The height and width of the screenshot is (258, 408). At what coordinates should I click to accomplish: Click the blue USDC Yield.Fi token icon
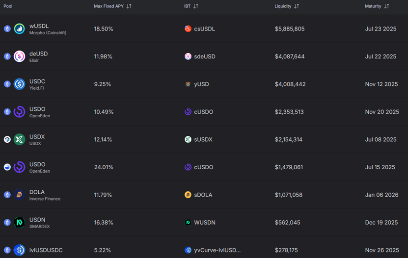19,84
